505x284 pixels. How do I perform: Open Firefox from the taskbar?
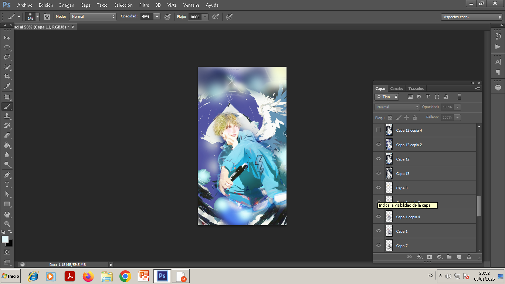88,276
